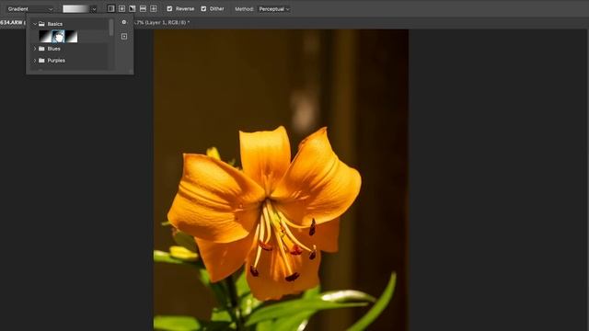The image size is (589, 331).
Task: Expand the Purples gradient folder
Action: pyautogui.click(x=35, y=61)
